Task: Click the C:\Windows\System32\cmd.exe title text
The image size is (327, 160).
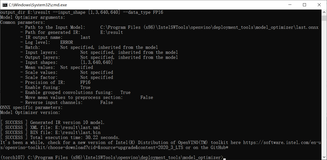Action: [x=38, y=5]
